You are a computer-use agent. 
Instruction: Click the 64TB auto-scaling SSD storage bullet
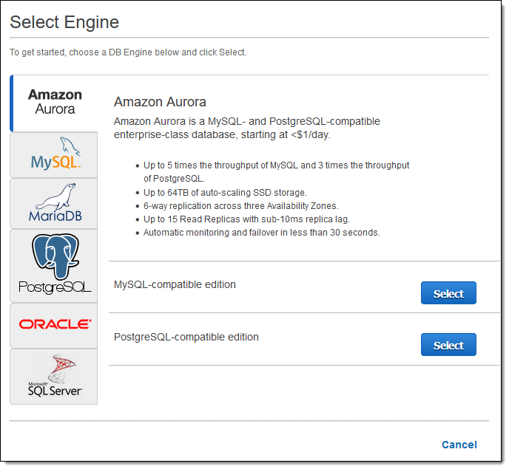click(224, 192)
